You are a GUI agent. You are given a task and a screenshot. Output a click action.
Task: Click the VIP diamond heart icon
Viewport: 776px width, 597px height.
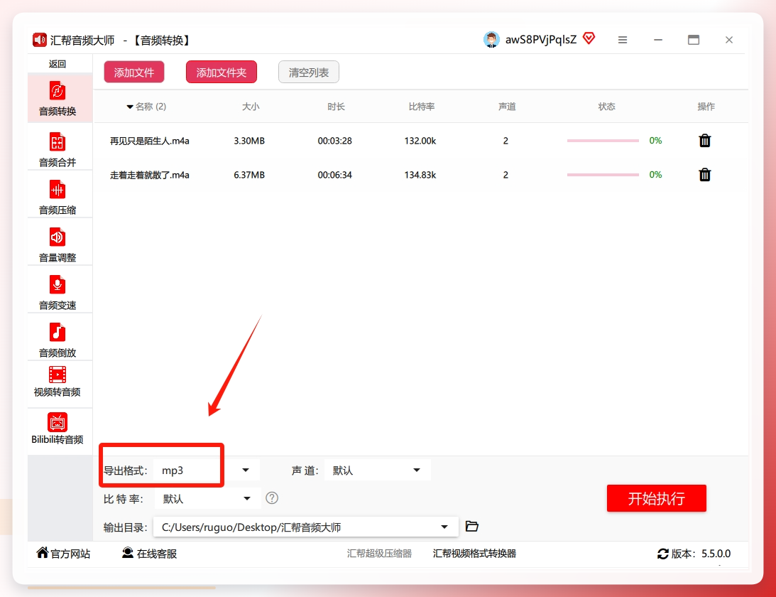tap(589, 38)
